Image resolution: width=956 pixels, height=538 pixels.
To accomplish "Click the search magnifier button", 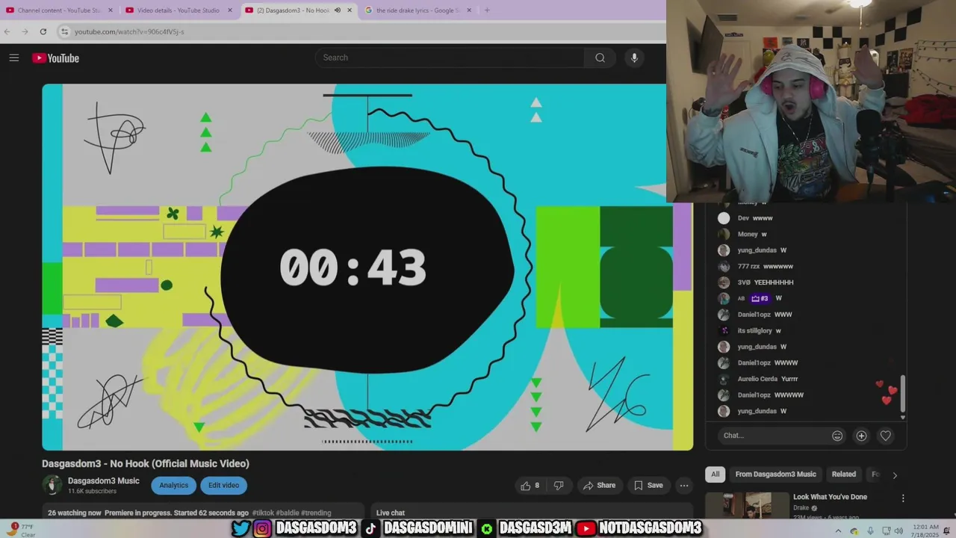I will pos(600,58).
